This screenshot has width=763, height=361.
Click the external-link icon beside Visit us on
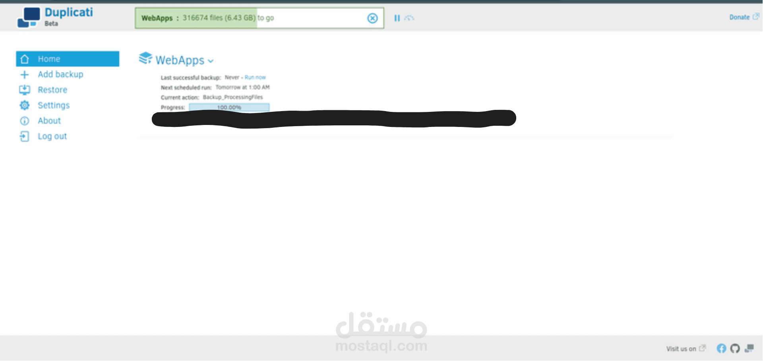(x=703, y=348)
